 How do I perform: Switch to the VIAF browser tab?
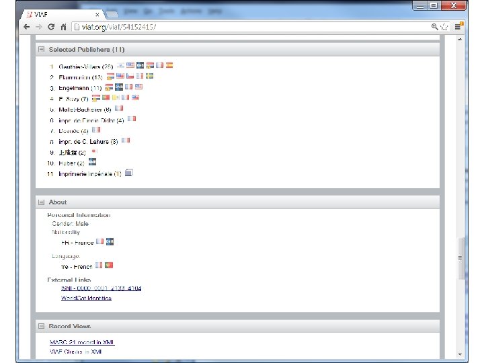pyautogui.click(x=63, y=15)
